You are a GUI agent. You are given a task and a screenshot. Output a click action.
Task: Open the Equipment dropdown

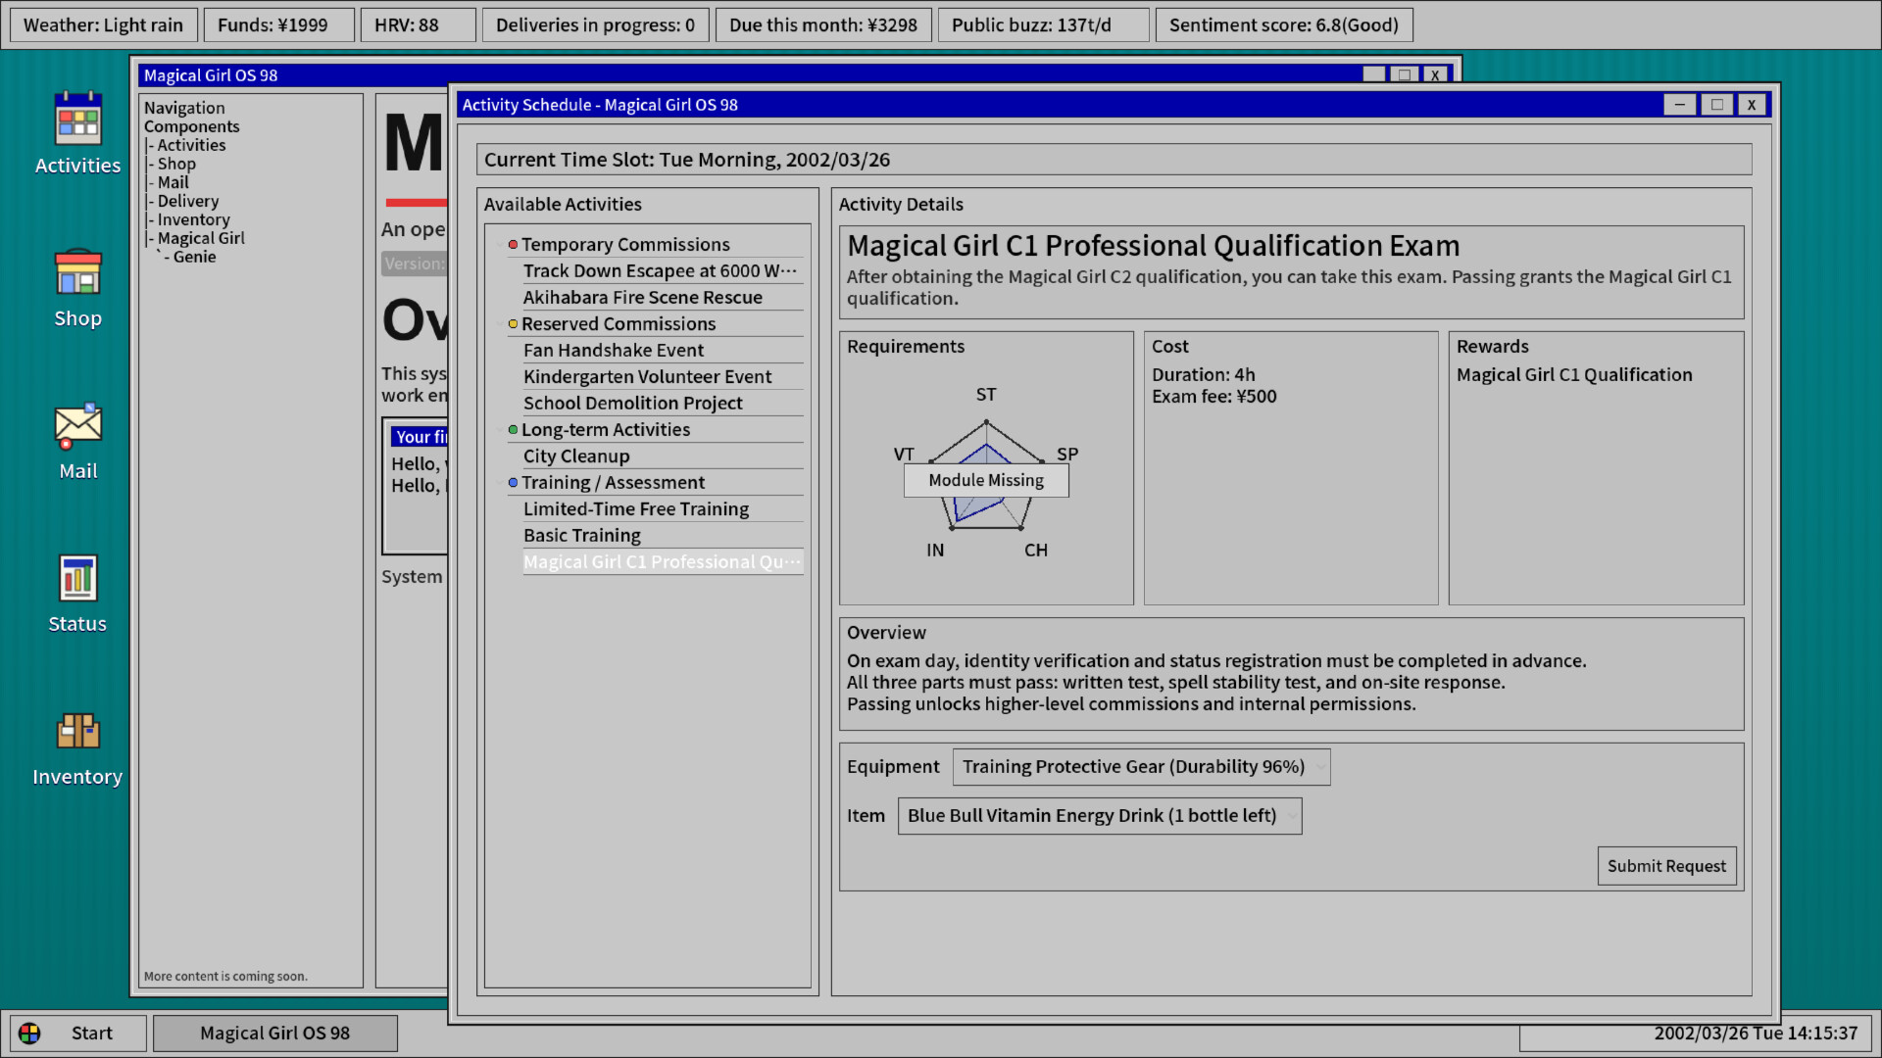pos(1141,767)
